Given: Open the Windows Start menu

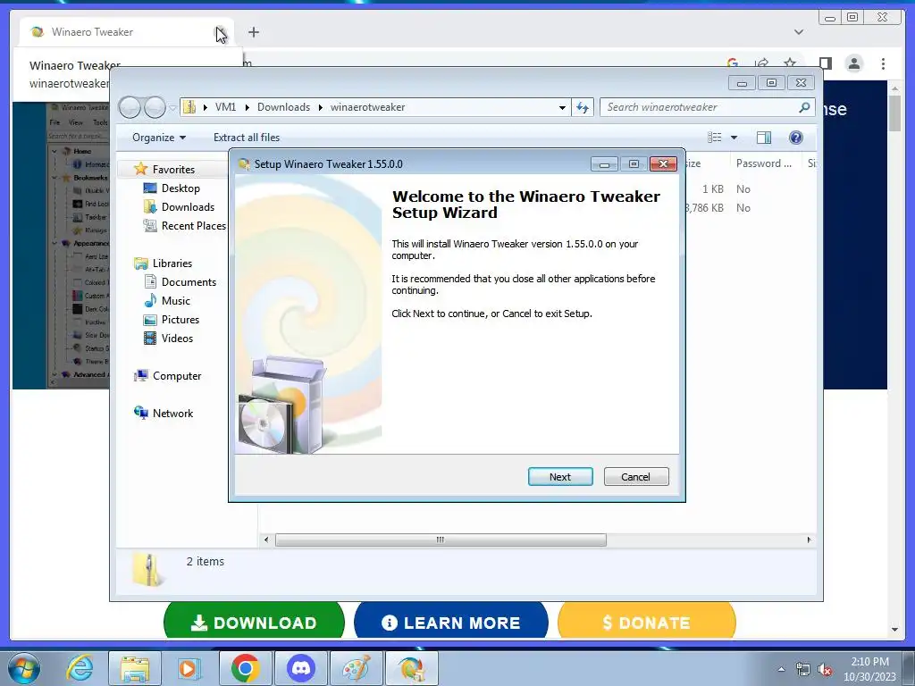Looking at the screenshot, I should (x=24, y=668).
